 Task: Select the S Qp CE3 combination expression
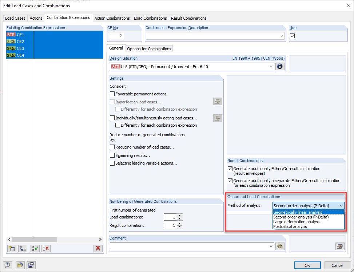[55, 48]
